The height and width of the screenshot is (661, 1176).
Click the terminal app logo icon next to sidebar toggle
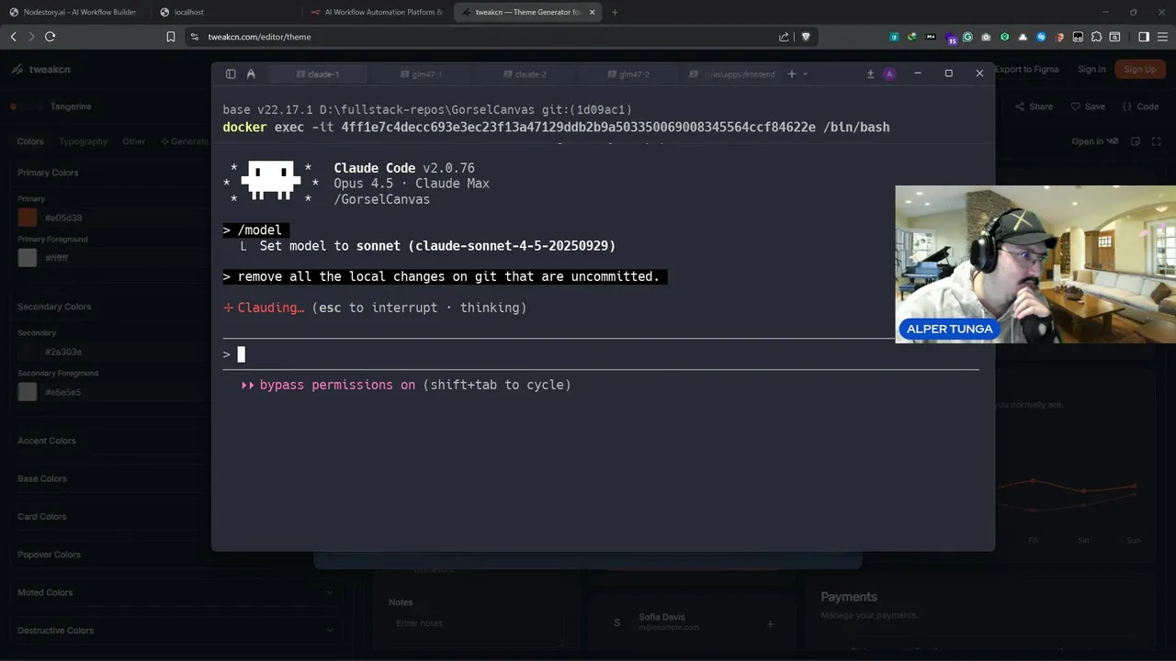[251, 74]
